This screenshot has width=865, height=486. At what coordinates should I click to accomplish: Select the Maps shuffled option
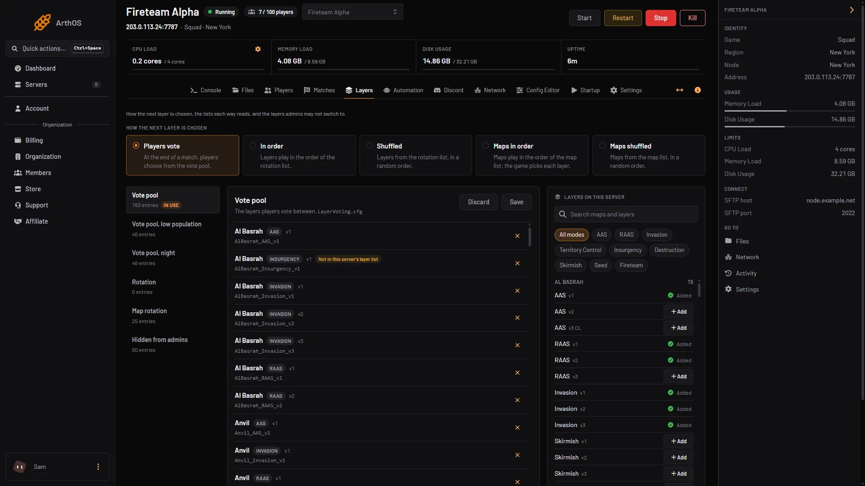[x=649, y=155]
